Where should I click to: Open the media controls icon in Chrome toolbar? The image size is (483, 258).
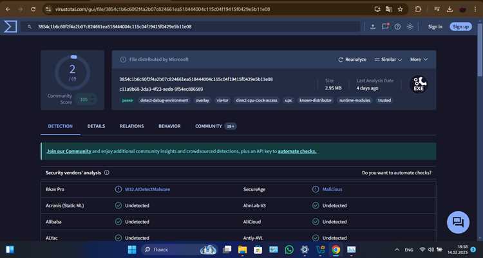pos(437,9)
